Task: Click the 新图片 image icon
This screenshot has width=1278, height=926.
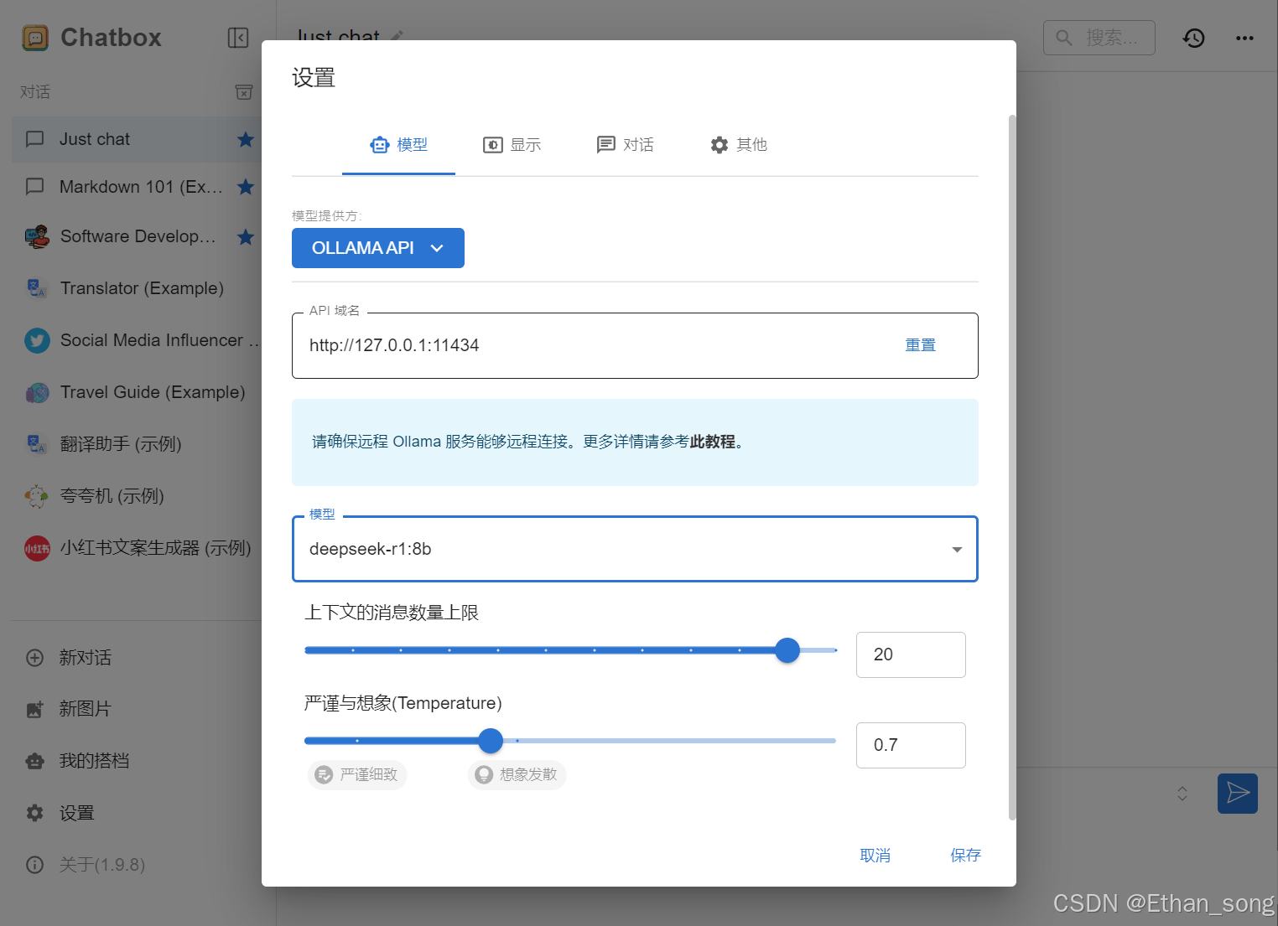Action: click(34, 709)
